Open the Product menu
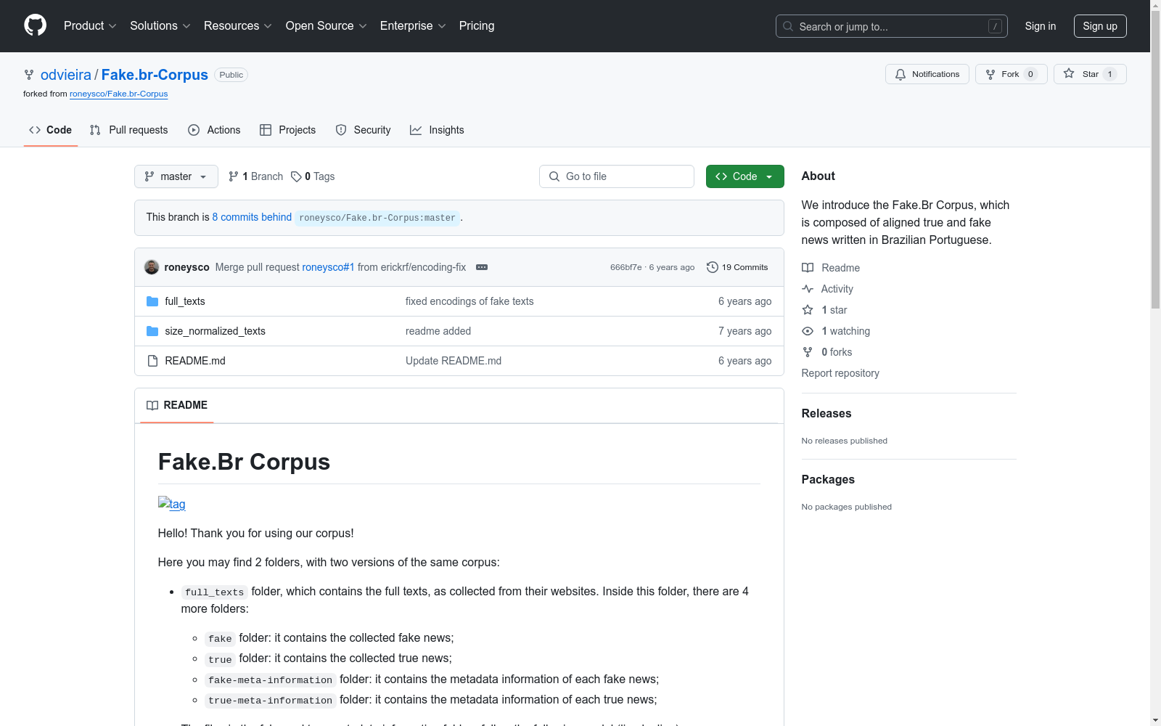 click(90, 26)
